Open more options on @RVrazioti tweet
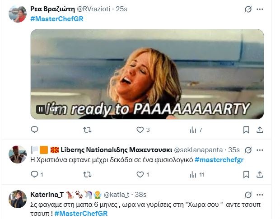The height and width of the screenshot is (219, 280). click(260, 9)
